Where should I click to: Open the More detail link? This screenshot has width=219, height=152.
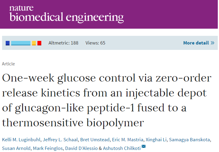[x=199, y=43]
